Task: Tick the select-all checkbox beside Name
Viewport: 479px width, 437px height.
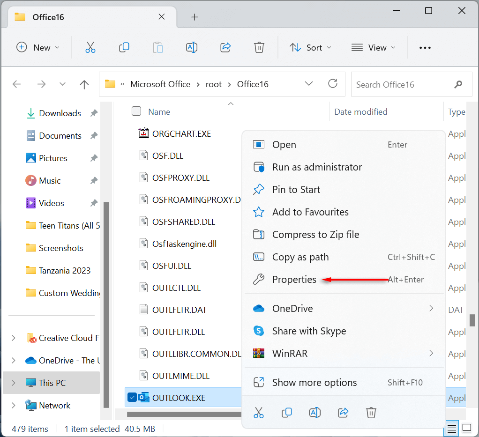Action: (x=136, y=111)
